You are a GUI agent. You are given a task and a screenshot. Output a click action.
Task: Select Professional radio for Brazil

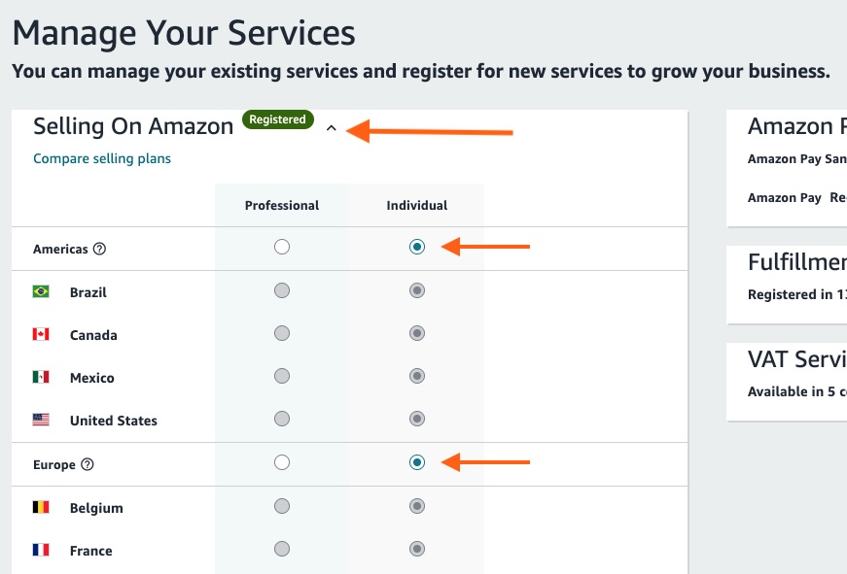coord(282,290)
